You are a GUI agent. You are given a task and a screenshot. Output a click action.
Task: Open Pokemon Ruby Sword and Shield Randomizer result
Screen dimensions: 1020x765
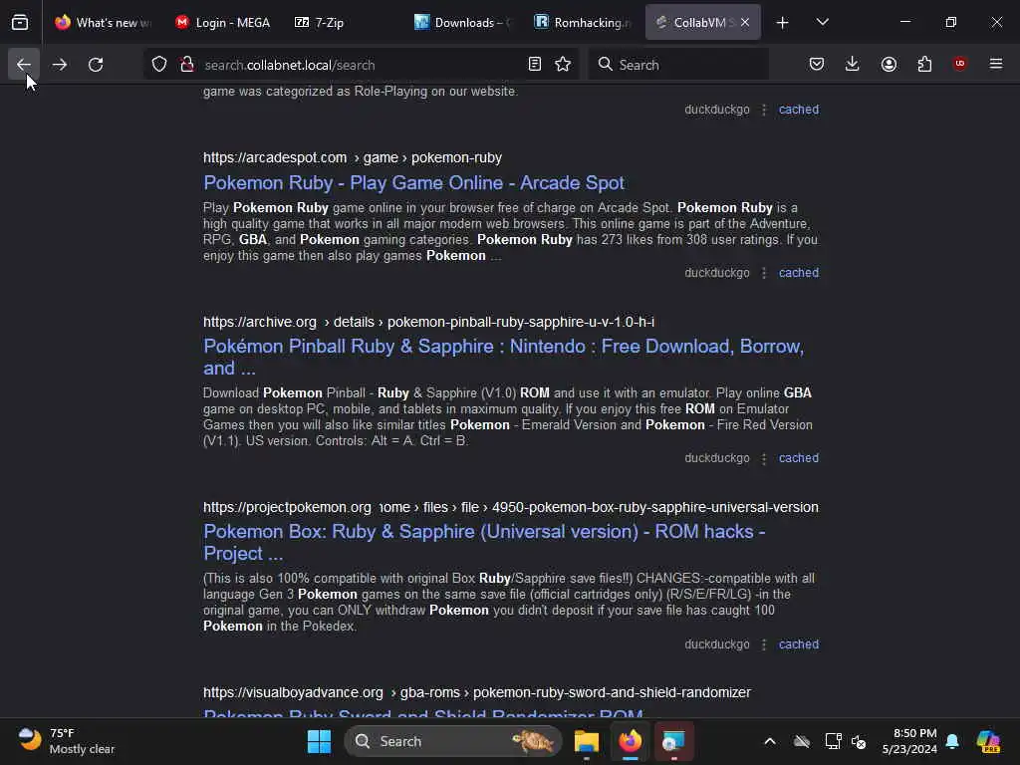click(423, 713)
